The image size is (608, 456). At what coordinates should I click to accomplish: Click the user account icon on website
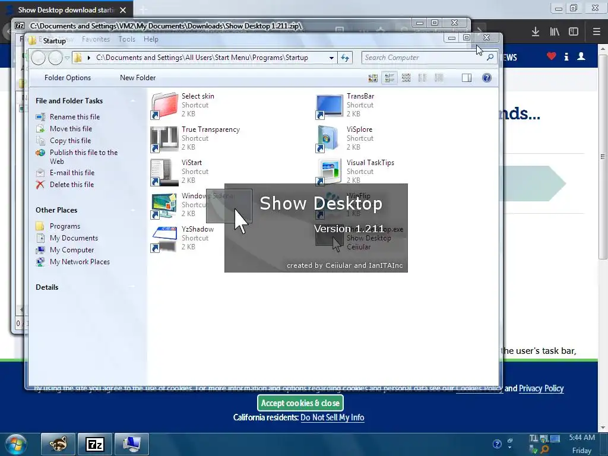(x=581, y=56)
